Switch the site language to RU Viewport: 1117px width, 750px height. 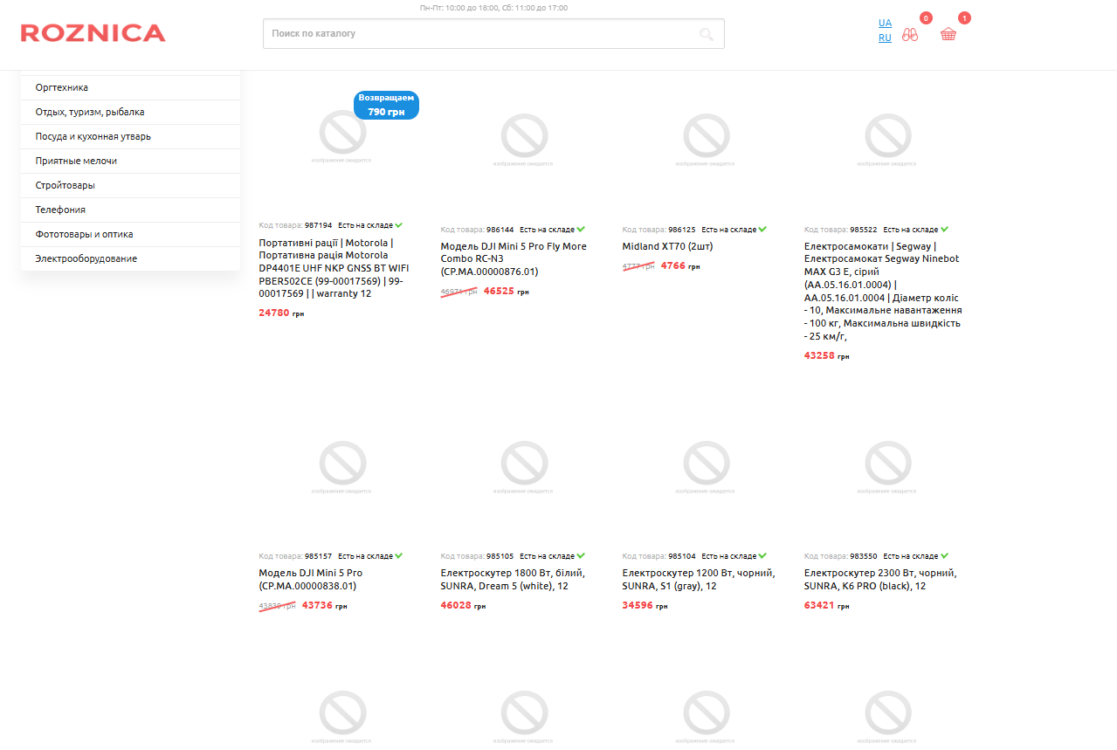885,38
